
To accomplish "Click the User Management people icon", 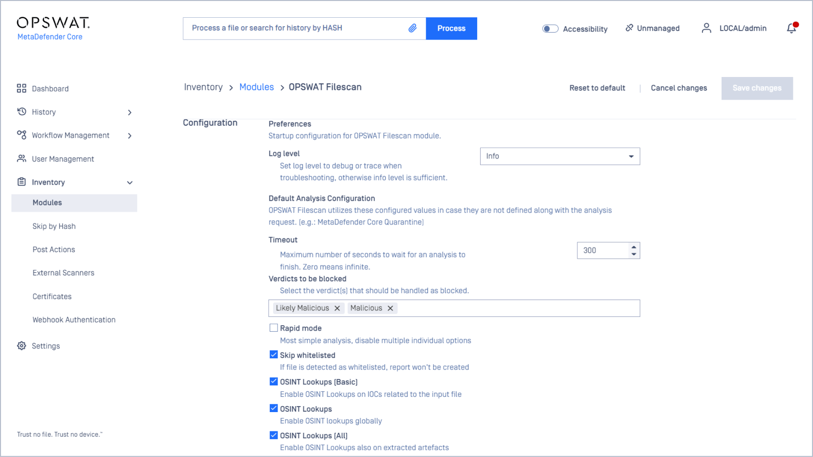I will point(21,158).
